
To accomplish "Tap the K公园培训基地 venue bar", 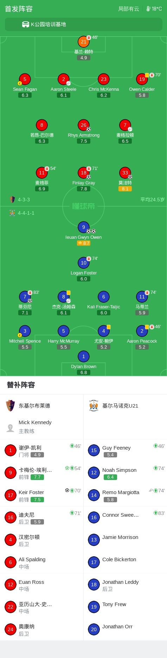I will [x=84, y=24].
